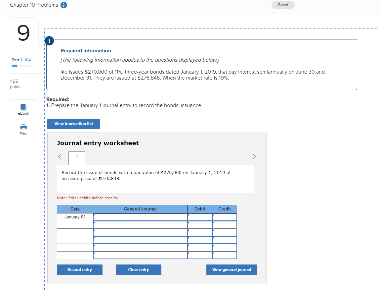Click the 1.66 points text

click(x=16, y=84)
